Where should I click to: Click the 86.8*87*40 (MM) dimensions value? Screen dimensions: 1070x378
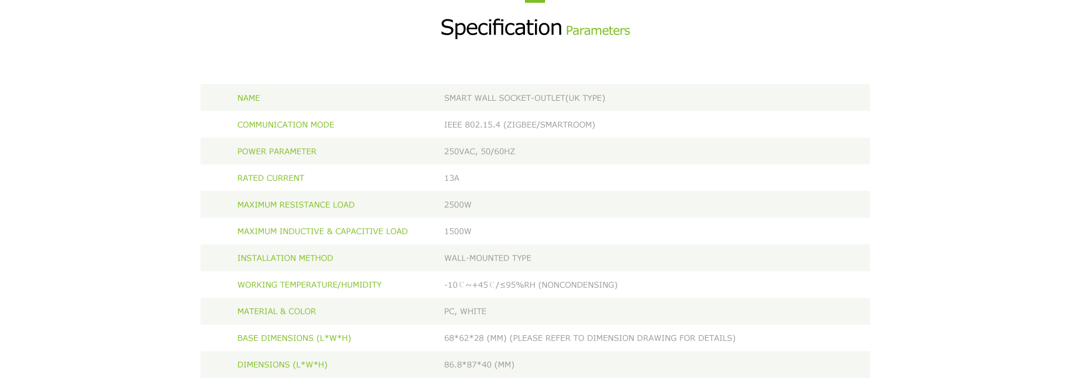pos(479,365)
